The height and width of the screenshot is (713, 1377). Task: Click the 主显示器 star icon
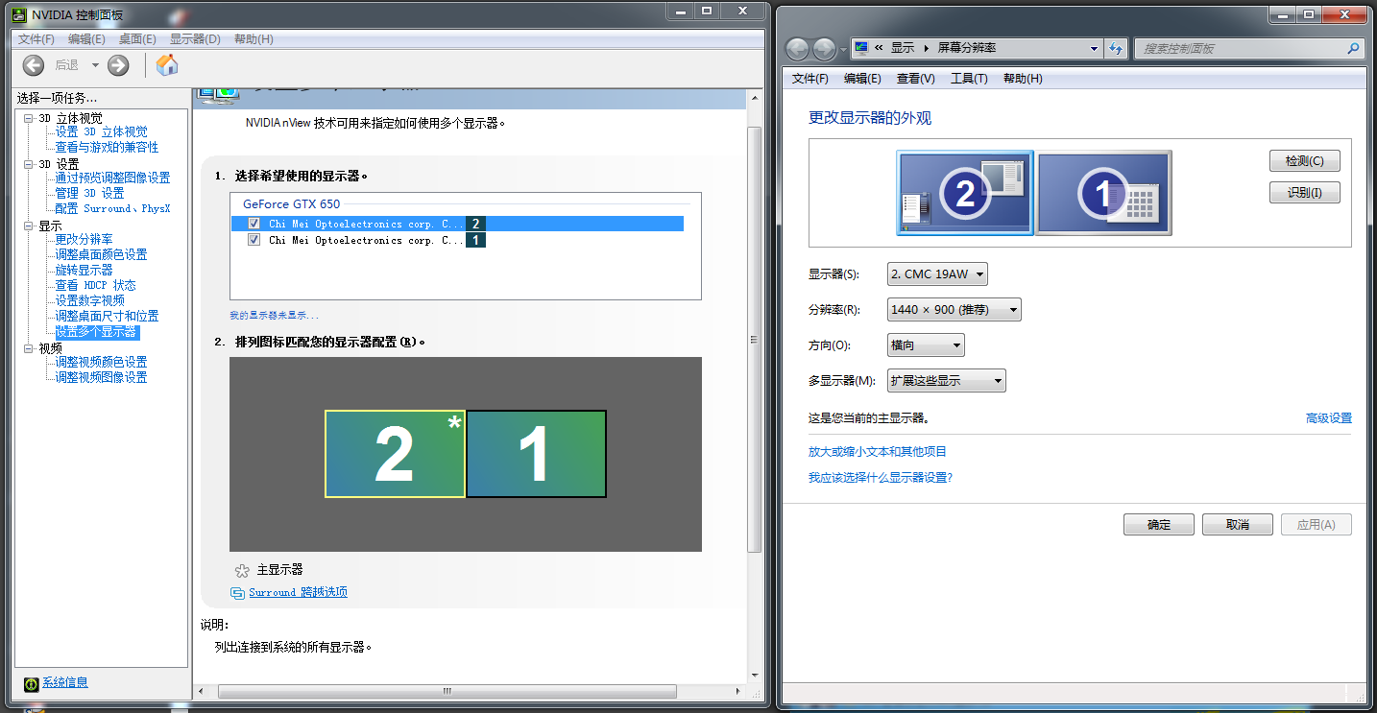coord(242,570)
